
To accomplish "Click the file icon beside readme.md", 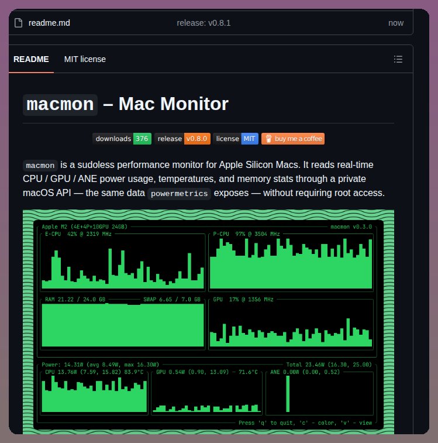I will pos(18,23).
